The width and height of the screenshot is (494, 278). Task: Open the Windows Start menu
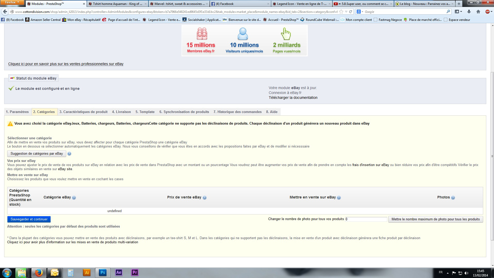tap(7, 273)
